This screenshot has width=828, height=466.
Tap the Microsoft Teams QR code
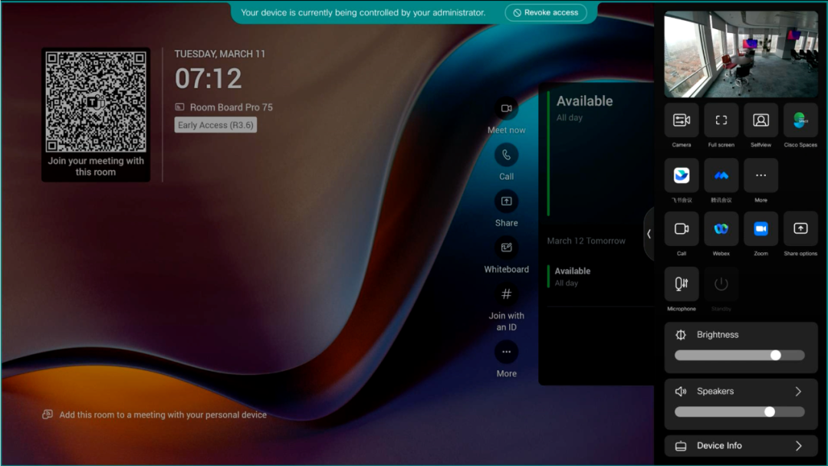(96, 101)
